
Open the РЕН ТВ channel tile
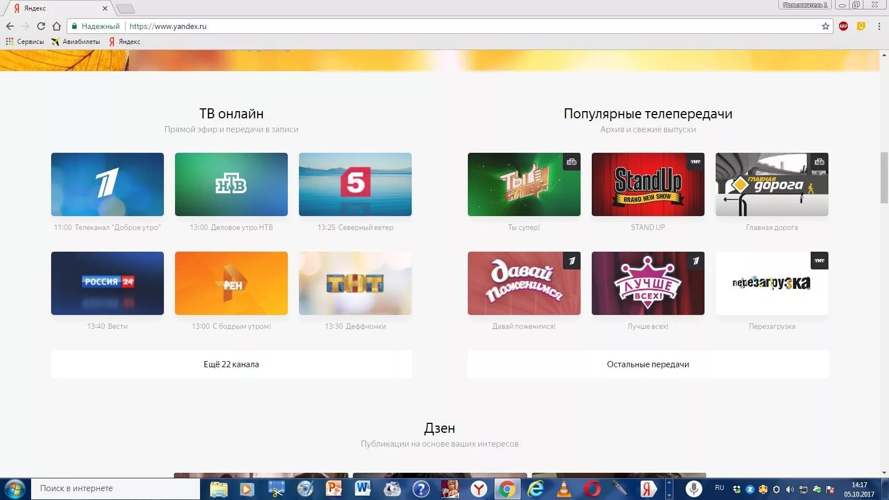tap(231, 283)
